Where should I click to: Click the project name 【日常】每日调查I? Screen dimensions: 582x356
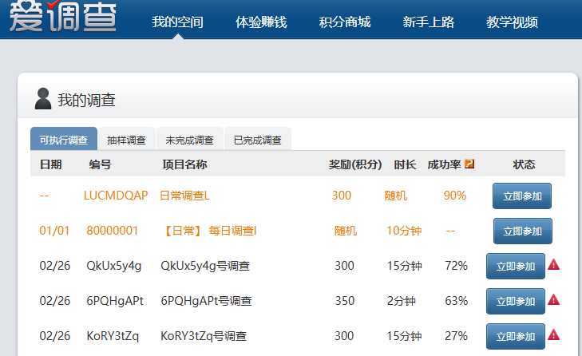pyautogui.click(x=209, y=231)
